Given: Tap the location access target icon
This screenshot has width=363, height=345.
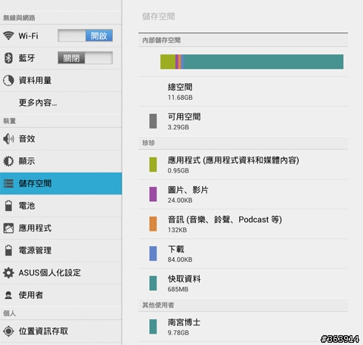Looking at the screenshot, I should pyautogui.click(x=8, y=331).
